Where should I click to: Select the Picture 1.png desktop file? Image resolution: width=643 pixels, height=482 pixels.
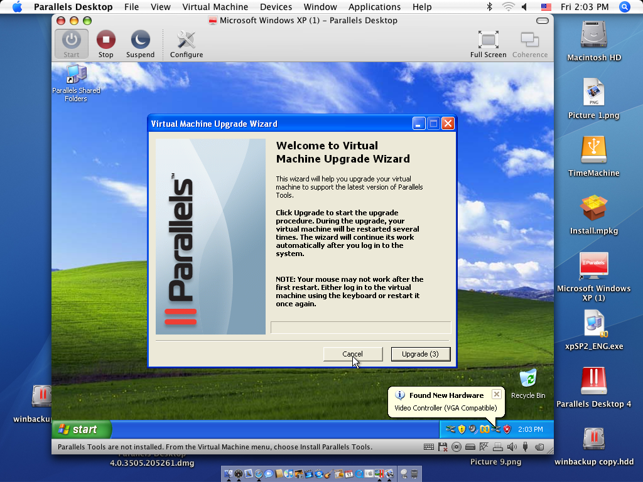[593, 99]
